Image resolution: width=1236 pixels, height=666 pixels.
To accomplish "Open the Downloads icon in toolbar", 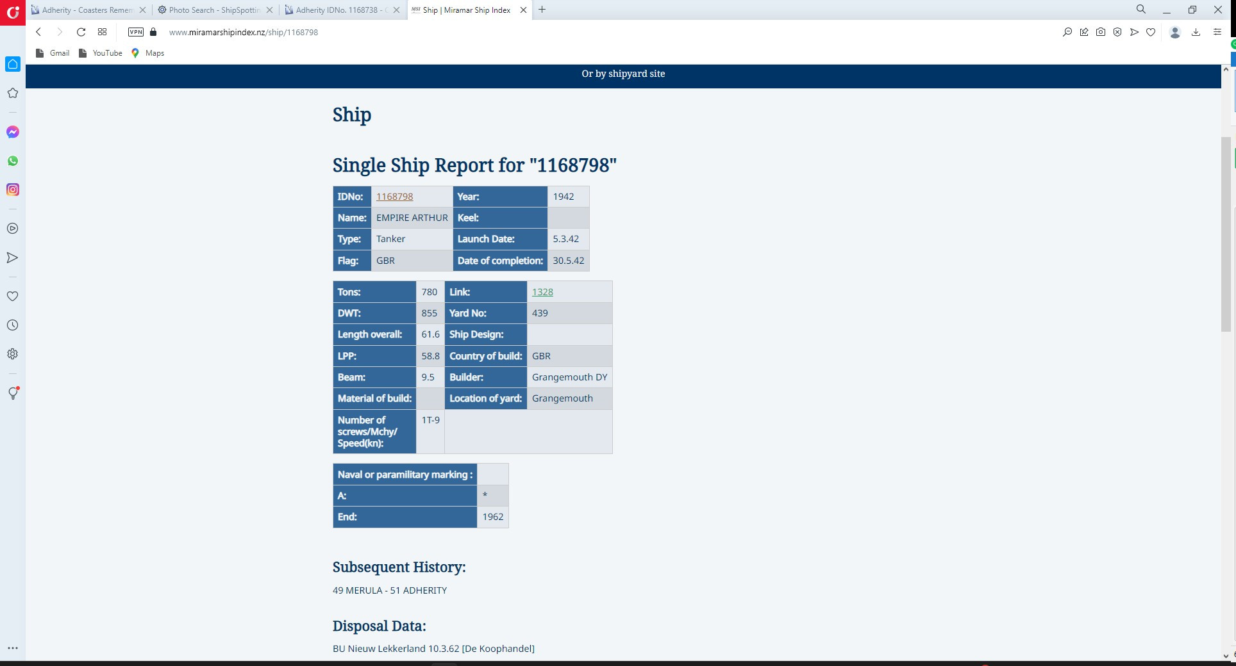I will [x=1196, y=32].
